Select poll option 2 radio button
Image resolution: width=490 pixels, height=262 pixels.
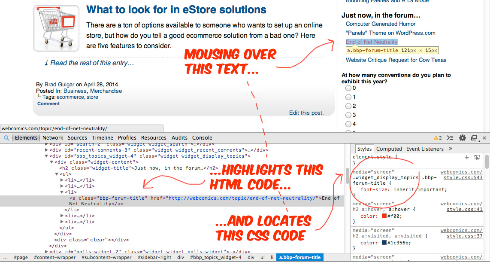[x=348, y=106]
